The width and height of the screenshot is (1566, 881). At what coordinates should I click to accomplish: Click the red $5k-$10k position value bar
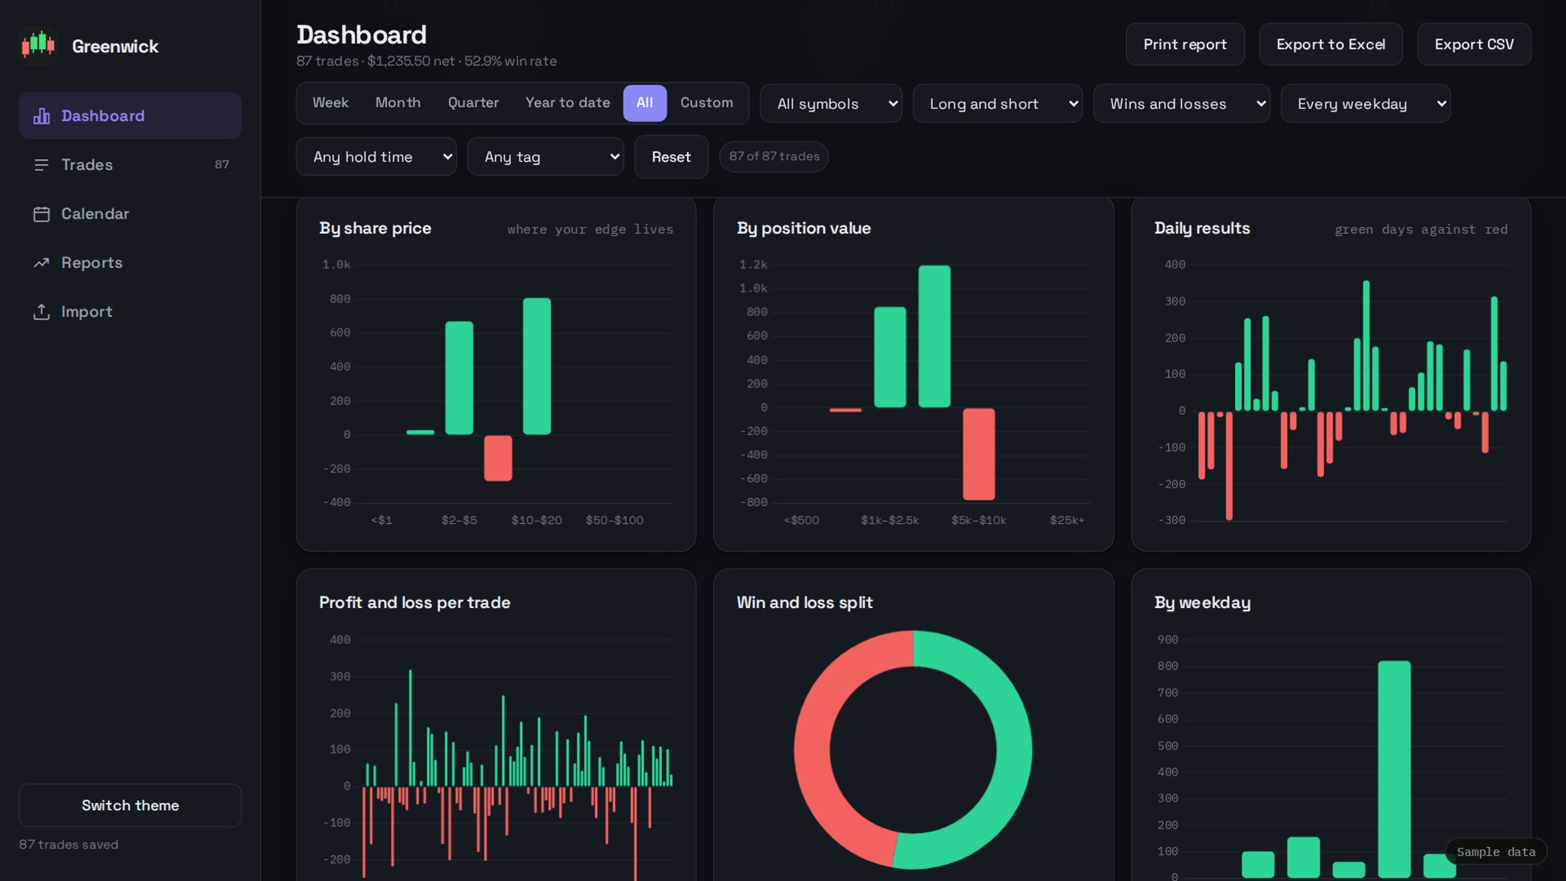[x=979, y=454]
